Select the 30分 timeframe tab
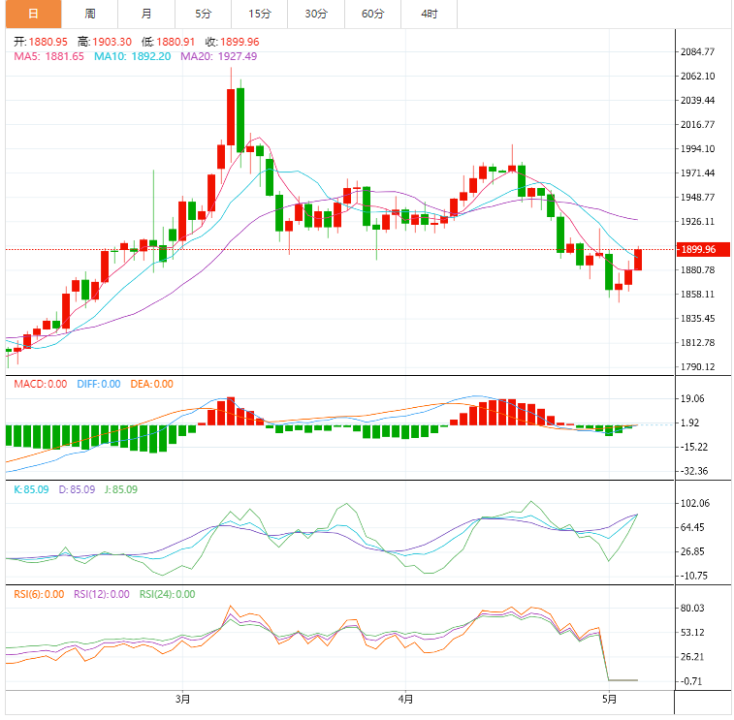This screenshot has height=720, width=734. coord(316,14)
